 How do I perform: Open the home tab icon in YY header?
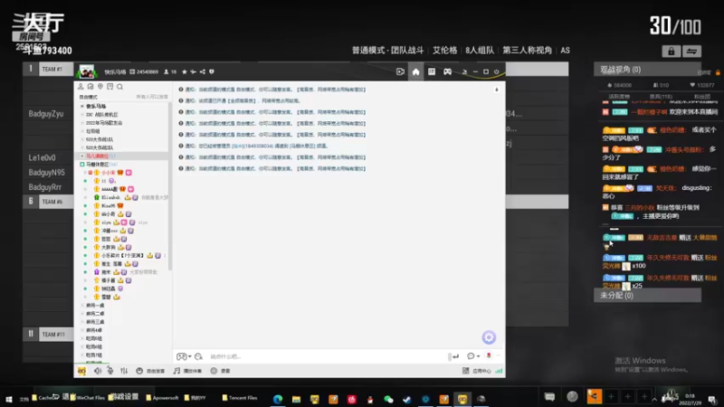[x=415, y=72]
